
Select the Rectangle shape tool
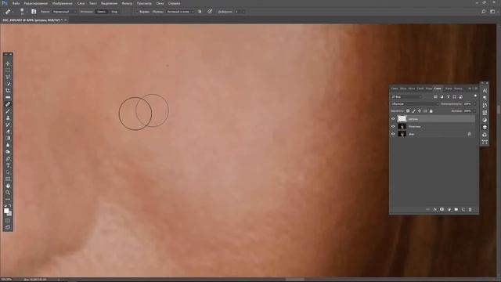point(8,179)
